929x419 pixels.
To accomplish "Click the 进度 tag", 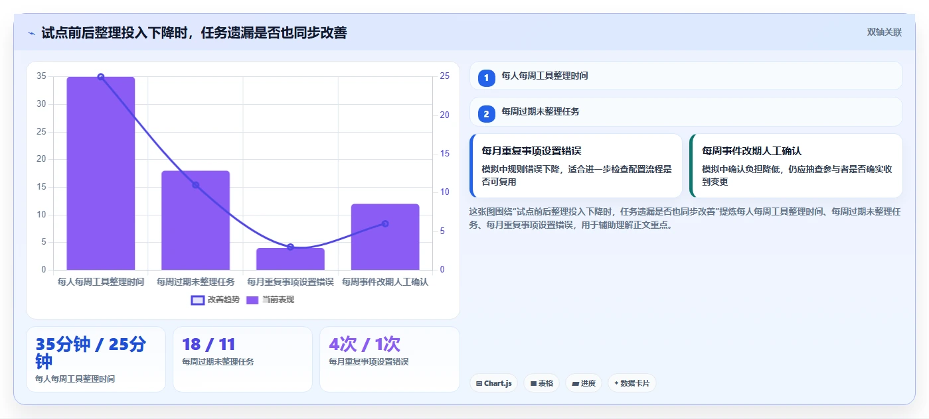I will [x=584, y=383].
